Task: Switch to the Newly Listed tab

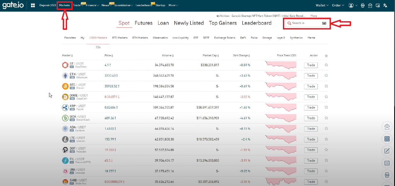Action: [x=189, y=23]
